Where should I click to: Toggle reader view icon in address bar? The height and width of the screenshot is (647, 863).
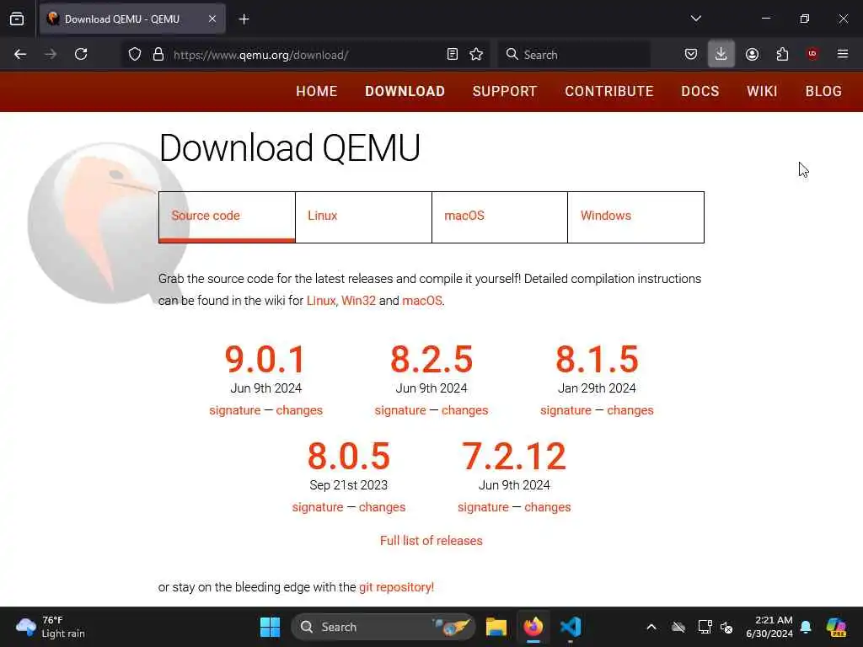[453, 55]
